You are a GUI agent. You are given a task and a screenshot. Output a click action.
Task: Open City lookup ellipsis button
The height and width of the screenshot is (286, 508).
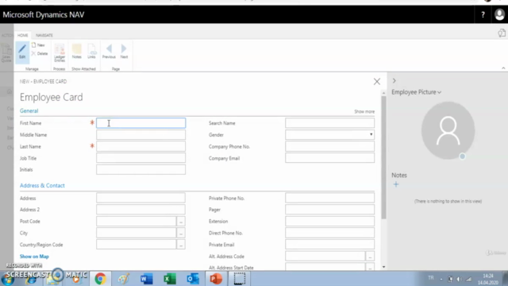181,233
